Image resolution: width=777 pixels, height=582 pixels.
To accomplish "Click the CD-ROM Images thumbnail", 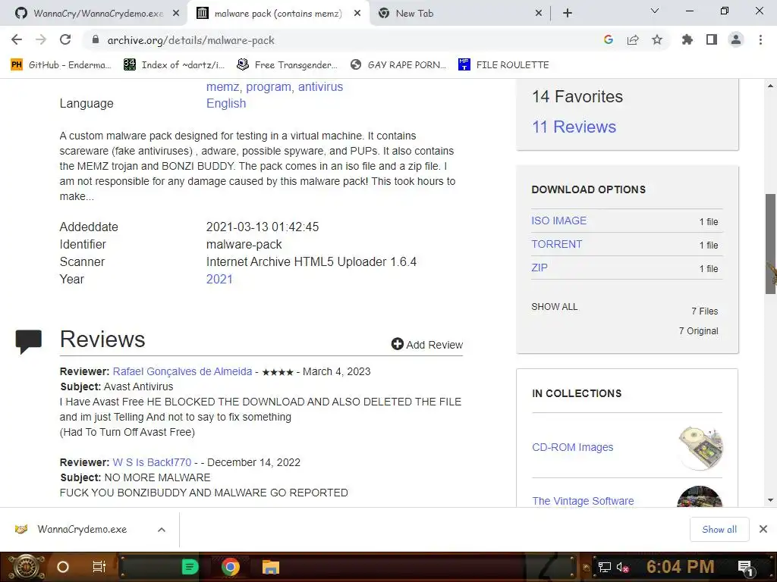I will pyautogui.click(x=700, y=447).
